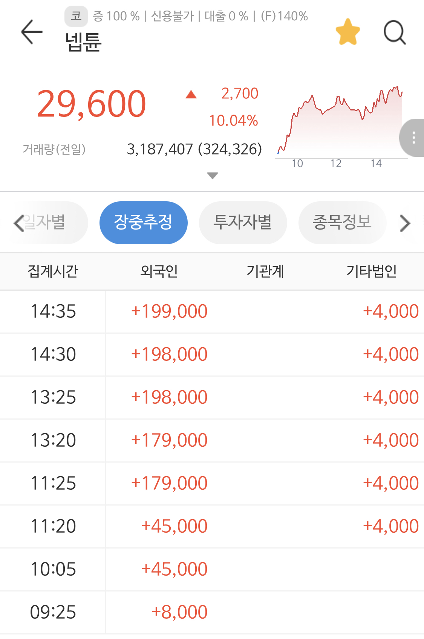Tap the back arrow icon

point(32,32)
